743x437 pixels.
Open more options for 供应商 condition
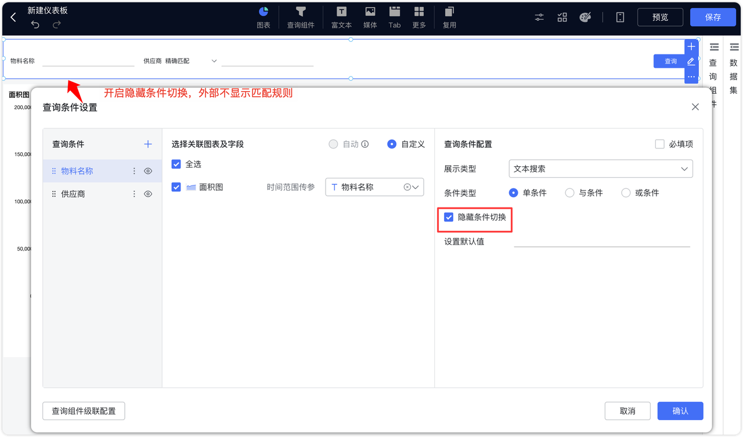(x=134, y=194)
